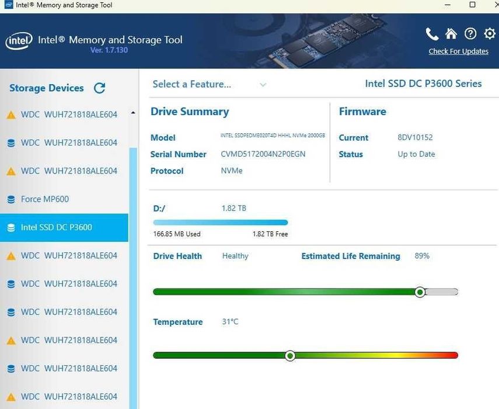Open the Settings gear icon

[x=490, y=33]
